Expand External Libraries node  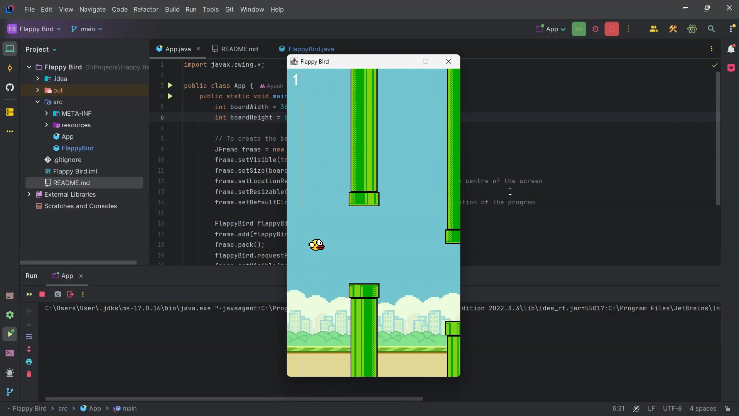(29, 194)
